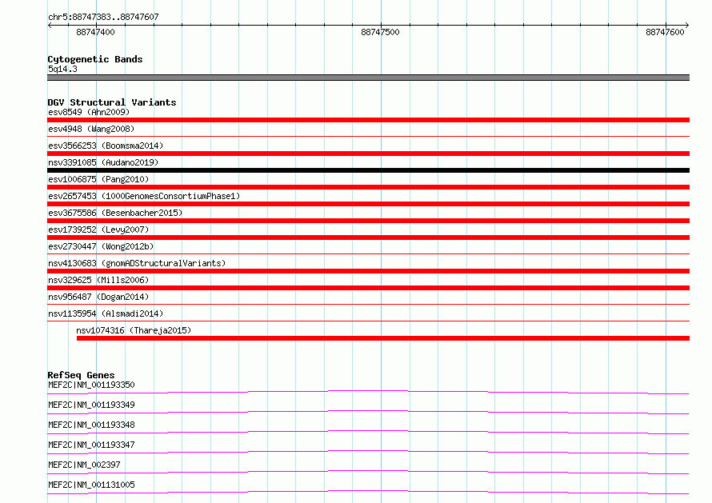This screenshot has width=712, height=503.
Task: Select variant esv8549 (Ahn2009) label
Action: 89,112
